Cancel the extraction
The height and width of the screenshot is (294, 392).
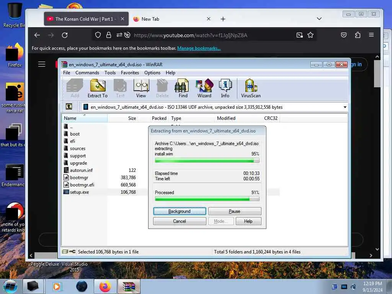click(180, 221)
